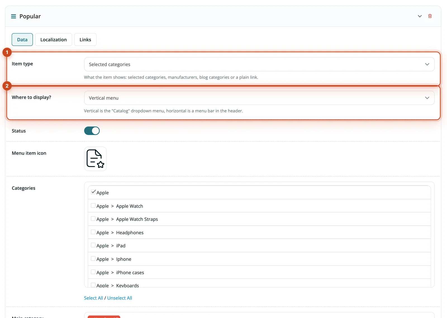Viewport: 447px width, 318px height.
Task: Uncheck the Apple category checkbox
Action: click(x=93, y=192)
